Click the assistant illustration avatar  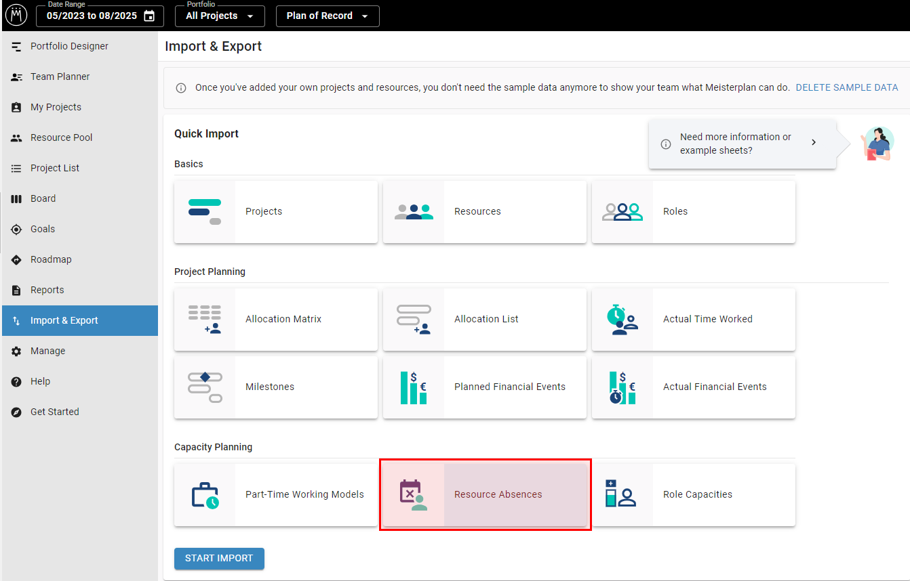tap(878, 144)
